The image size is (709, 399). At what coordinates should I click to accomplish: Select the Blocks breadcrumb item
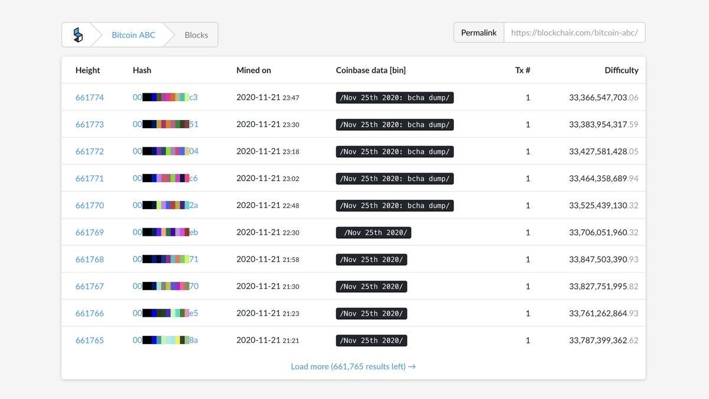pyautogui.click(x=196, y=34)
